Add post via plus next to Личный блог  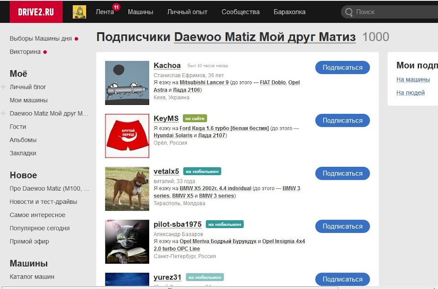point(3,87)
